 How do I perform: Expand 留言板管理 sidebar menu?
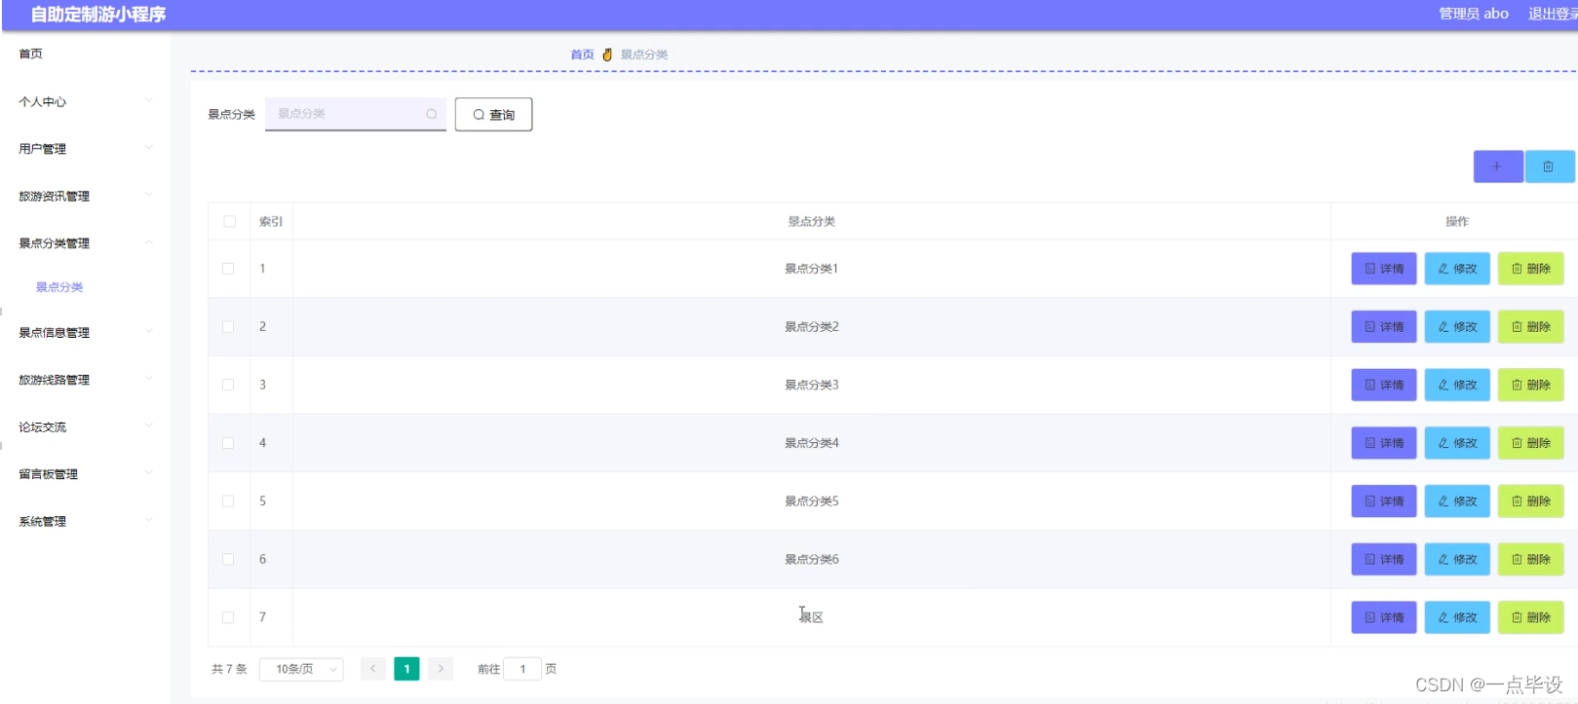click(86, 474)
